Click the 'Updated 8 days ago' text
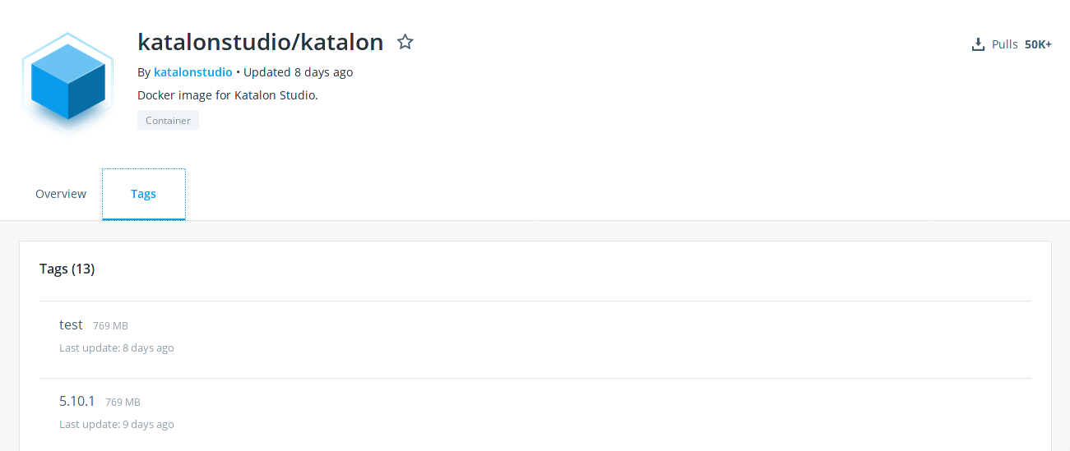Viewport: 1070px width, 451px height. [298, 72]
